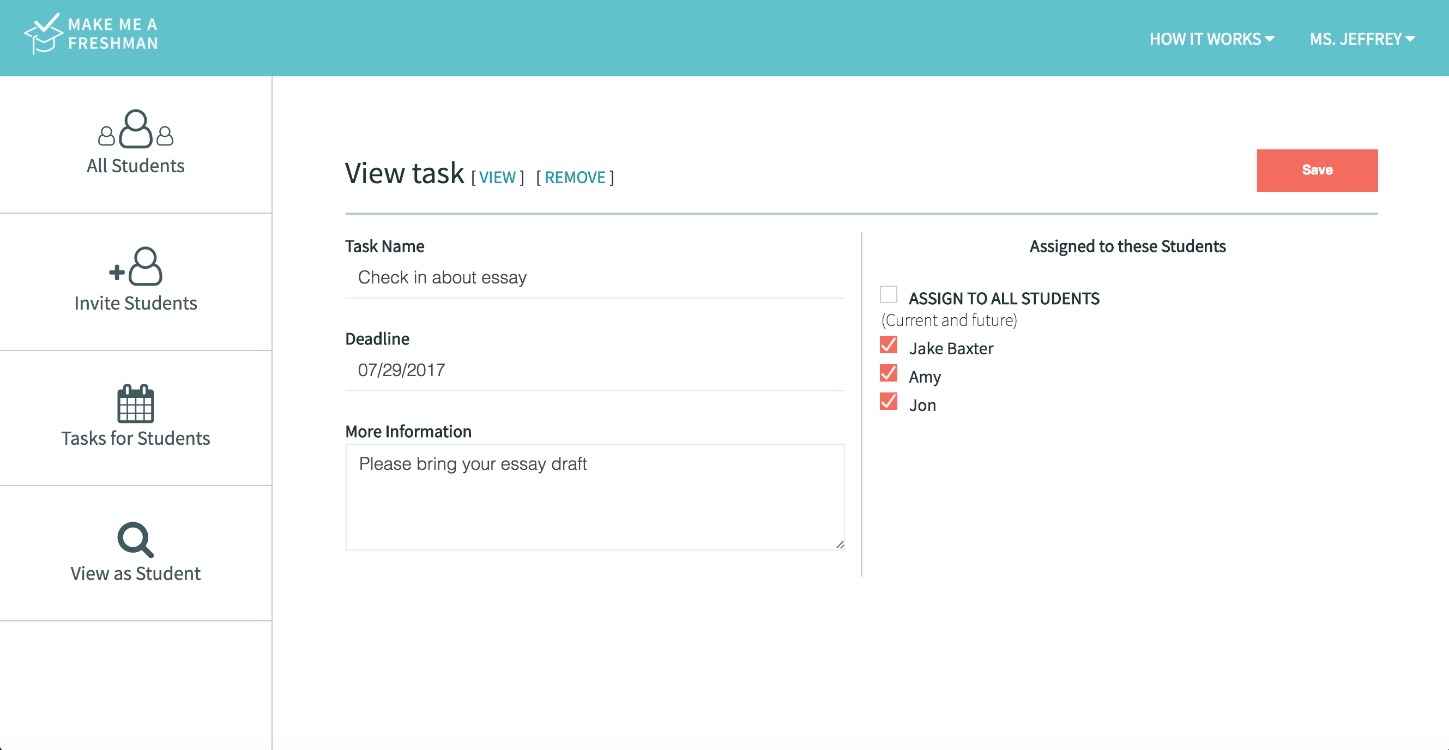
Task: Select All Students sidebar label
Action: point(136,166)
